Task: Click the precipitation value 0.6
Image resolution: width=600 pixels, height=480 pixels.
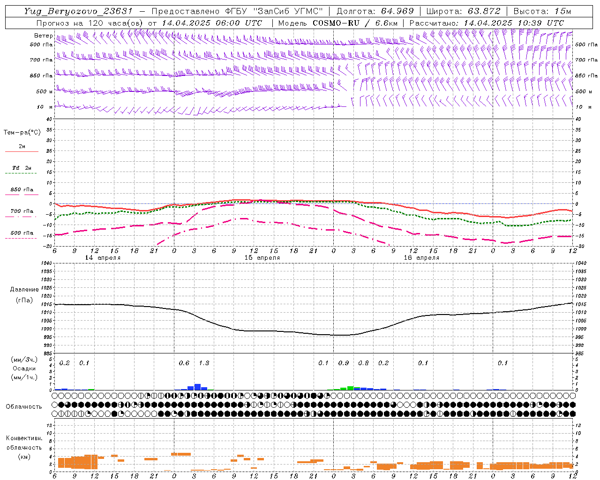Action: click(x=184, y=363)
